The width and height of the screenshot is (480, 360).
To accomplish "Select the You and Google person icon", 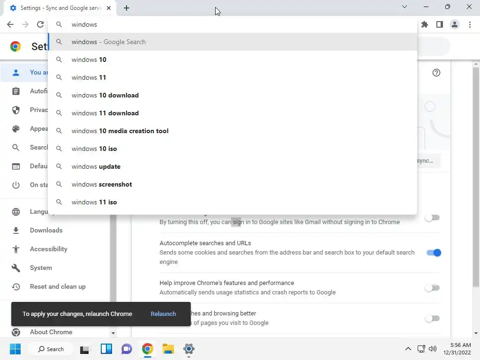I will click(x=15, y=73).
